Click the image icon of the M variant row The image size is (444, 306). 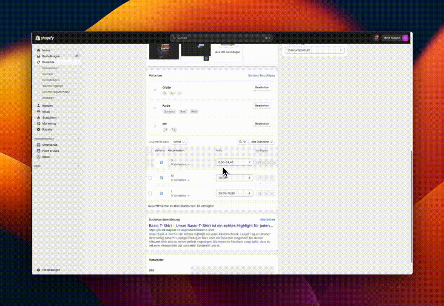pyautogui.click(x=161, y=178)
